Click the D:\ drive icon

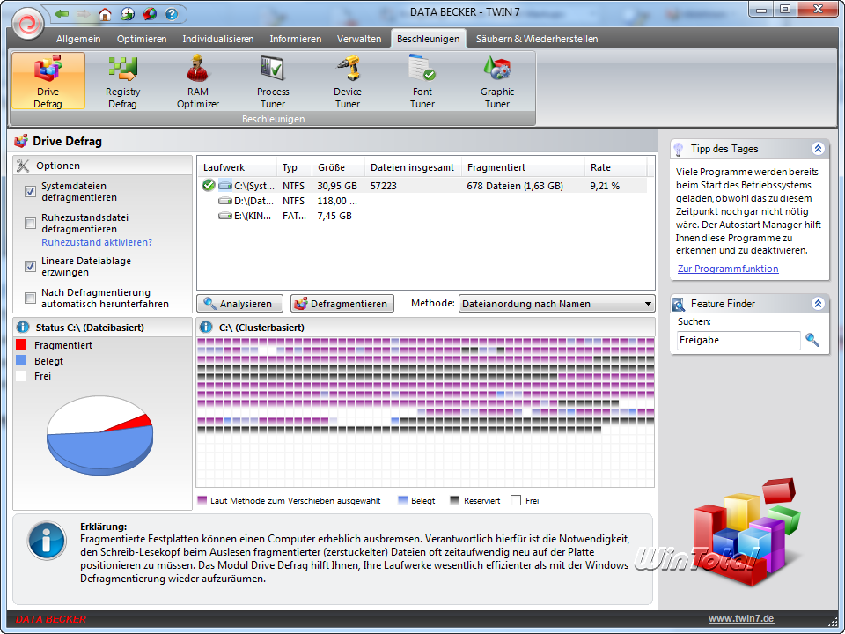(224, 201)
